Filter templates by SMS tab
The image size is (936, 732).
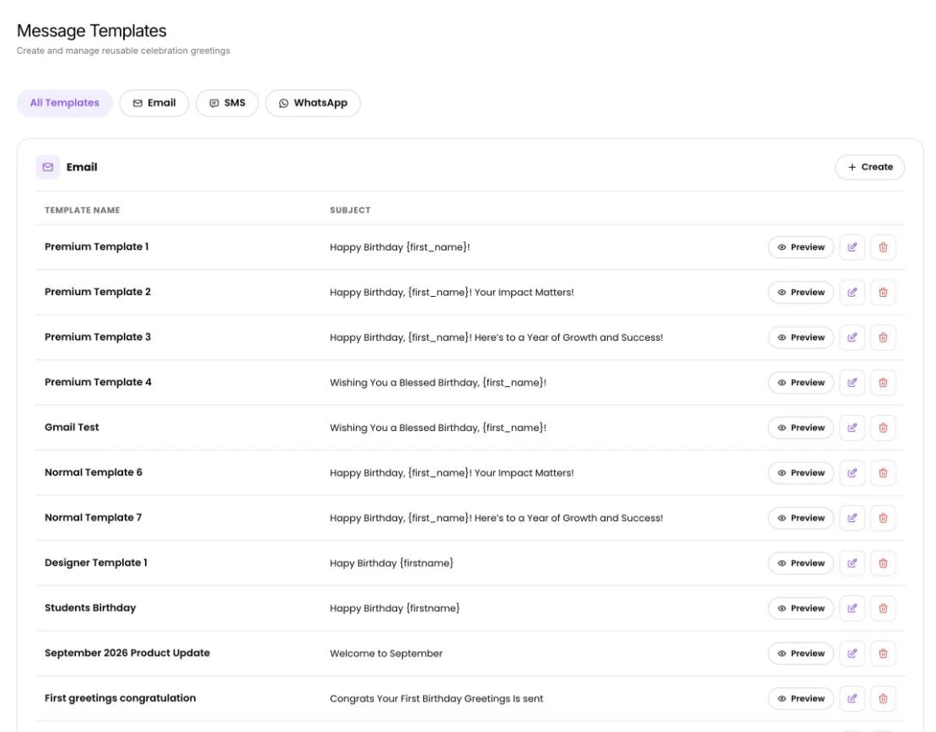(227, 103)
